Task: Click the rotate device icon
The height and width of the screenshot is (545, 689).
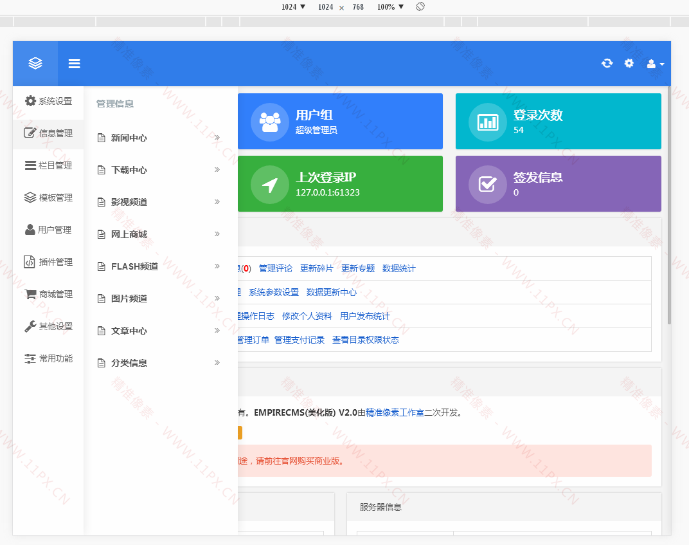Action: tap(420, 6)
